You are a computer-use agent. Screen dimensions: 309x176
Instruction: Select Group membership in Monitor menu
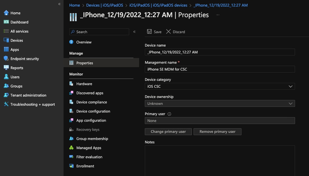tap(92, 139)
